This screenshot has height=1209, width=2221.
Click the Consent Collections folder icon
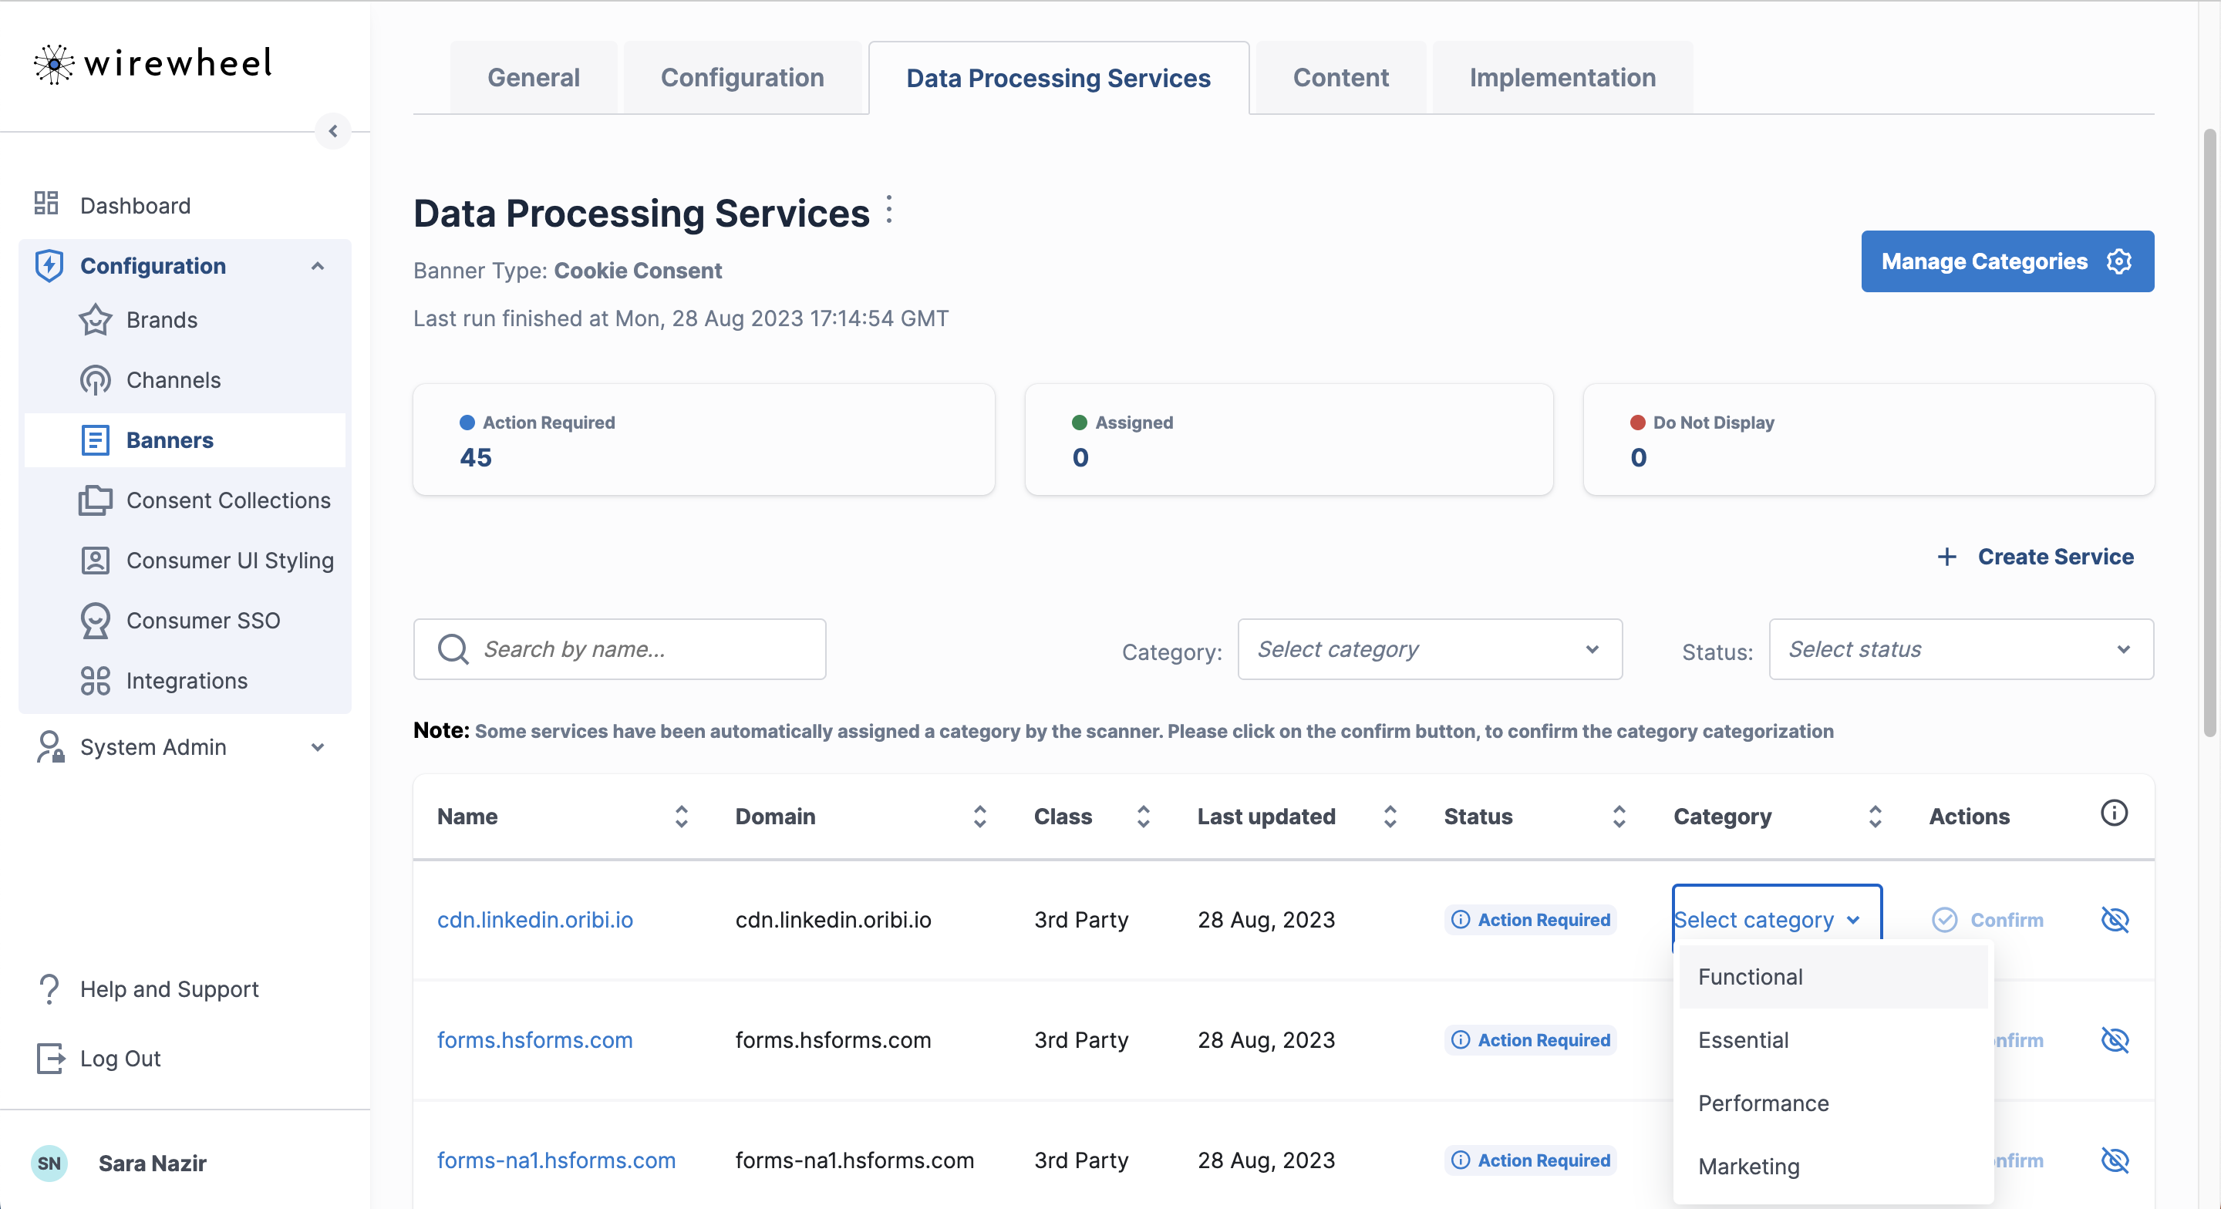click(x=95, y=500)
